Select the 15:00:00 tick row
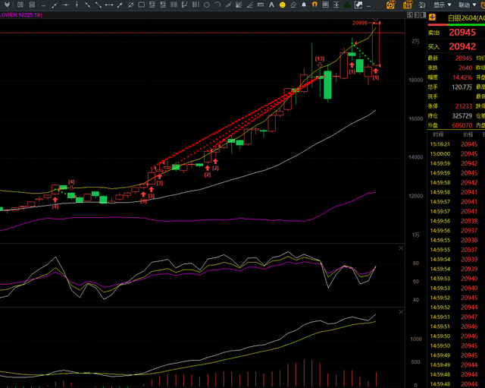The width and height of the screenshot is (485, 388). [x=456, y=153]
